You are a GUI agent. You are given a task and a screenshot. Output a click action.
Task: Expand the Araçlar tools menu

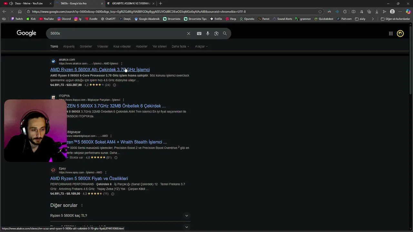point(201,46)
